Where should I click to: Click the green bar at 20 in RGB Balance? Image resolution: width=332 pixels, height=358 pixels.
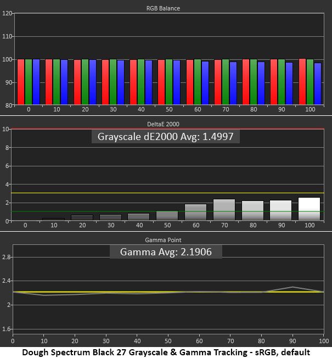click(85, 82)
